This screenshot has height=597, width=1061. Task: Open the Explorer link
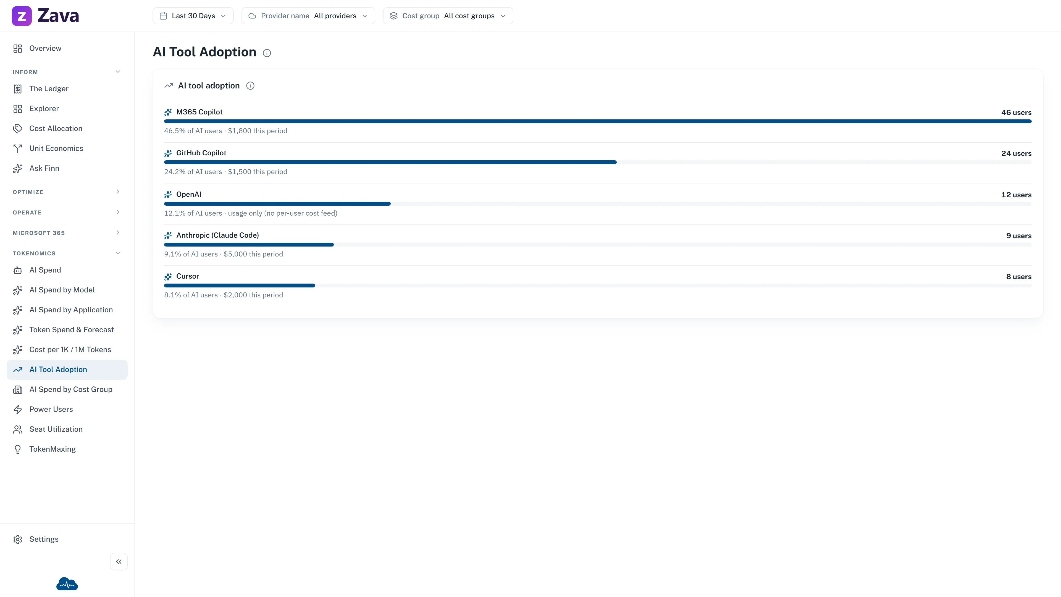[67, 109]
